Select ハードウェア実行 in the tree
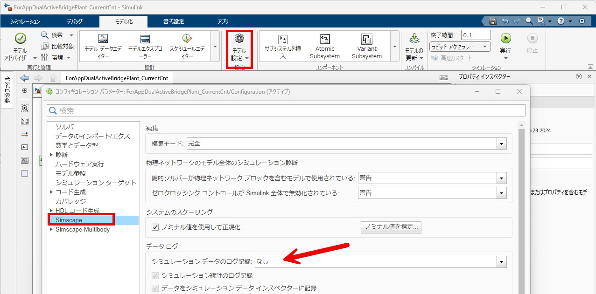 pyautogui.click(x=80, y=164)
